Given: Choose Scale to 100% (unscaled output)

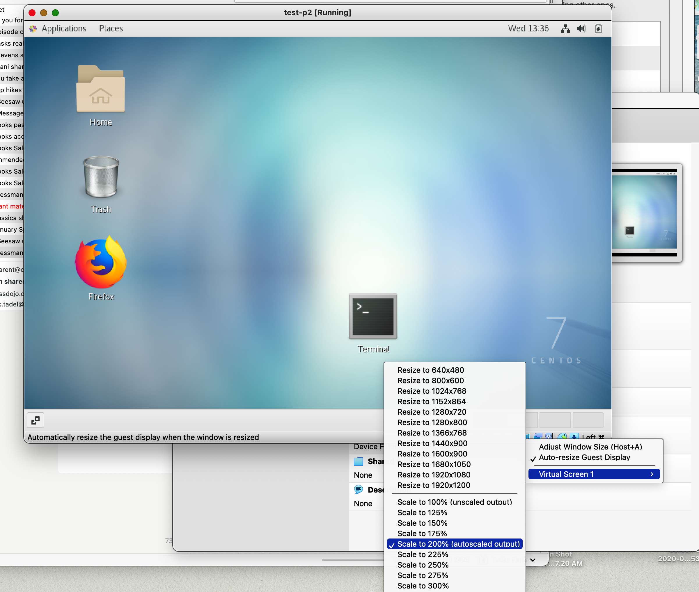Looking at the screenshot, I should pyautogui.click(x=454, y=502).
